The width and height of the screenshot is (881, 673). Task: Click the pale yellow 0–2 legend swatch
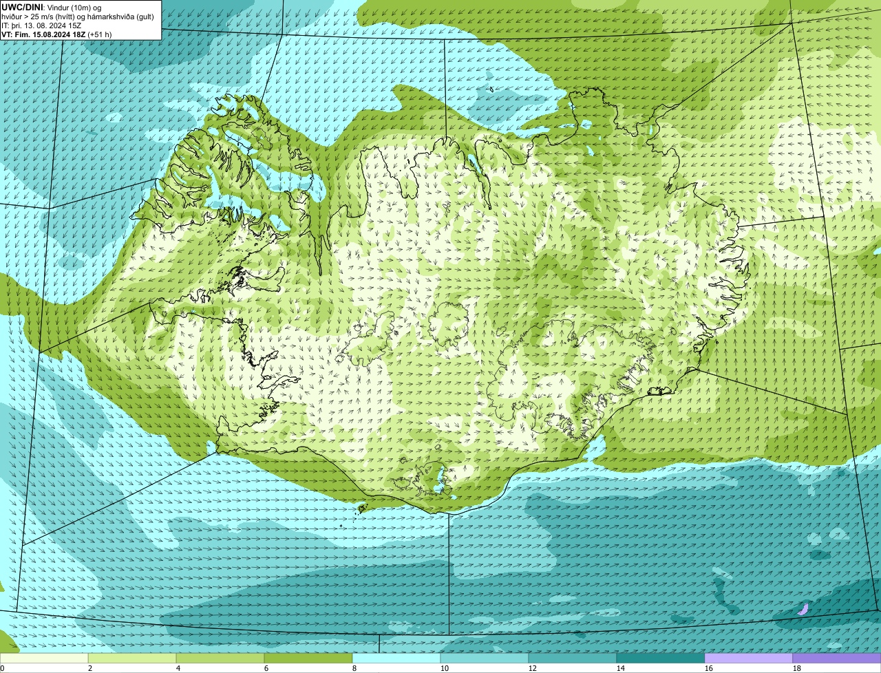click(x=44, y=659)
